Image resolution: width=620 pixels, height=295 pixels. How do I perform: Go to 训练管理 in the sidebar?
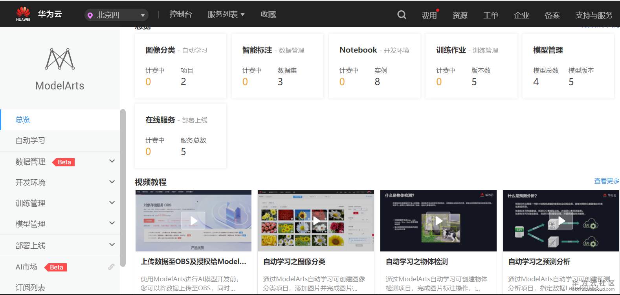click(30, 203)
